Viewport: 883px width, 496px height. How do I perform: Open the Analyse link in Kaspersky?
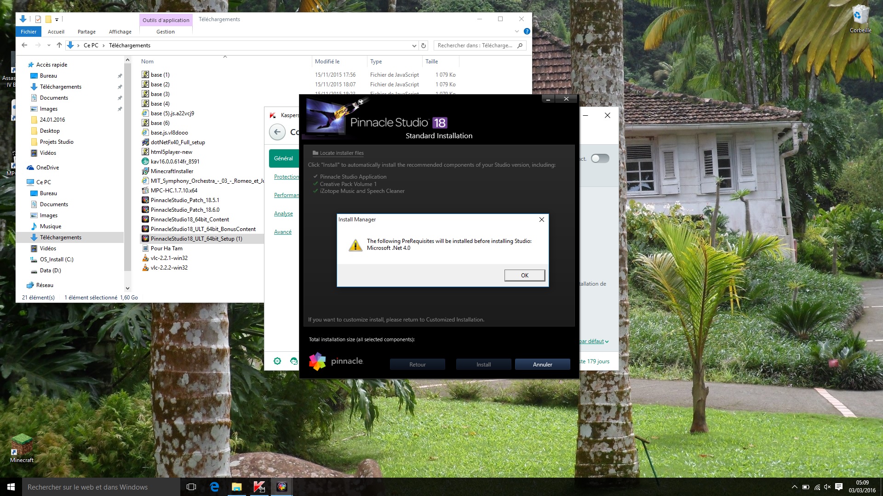[x=283, y=214]
